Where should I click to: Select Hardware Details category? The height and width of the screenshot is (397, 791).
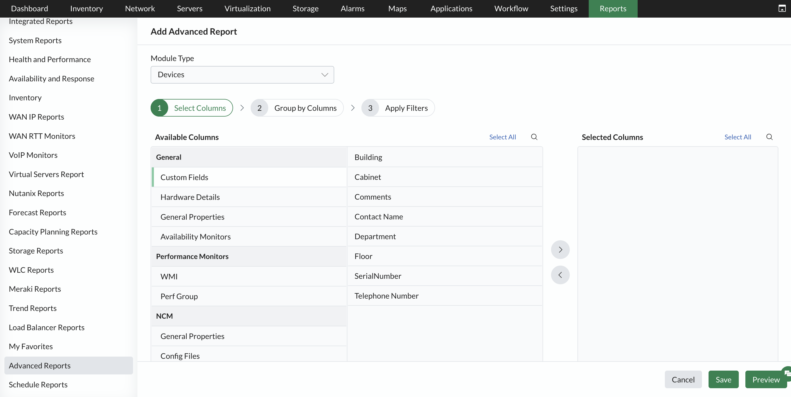pyautogui.click(x=249, y=197)
